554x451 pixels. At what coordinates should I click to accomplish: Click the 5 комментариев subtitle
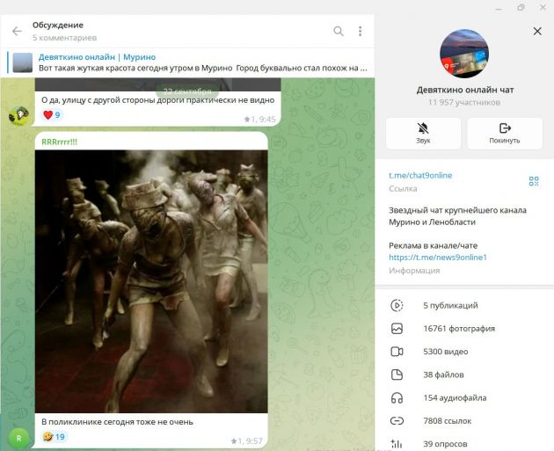pyautogui.click(x=65, y=38)
